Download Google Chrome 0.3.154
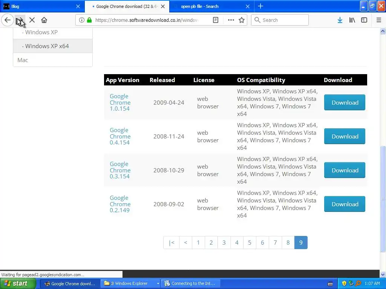 click(345, 170)
